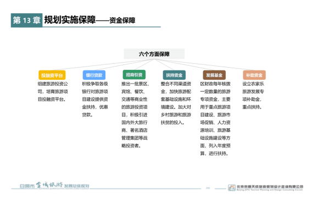Select paragraph beginning 区财政每年核拨
Screen dimensions: 313x198
click(x=215, y=119)
